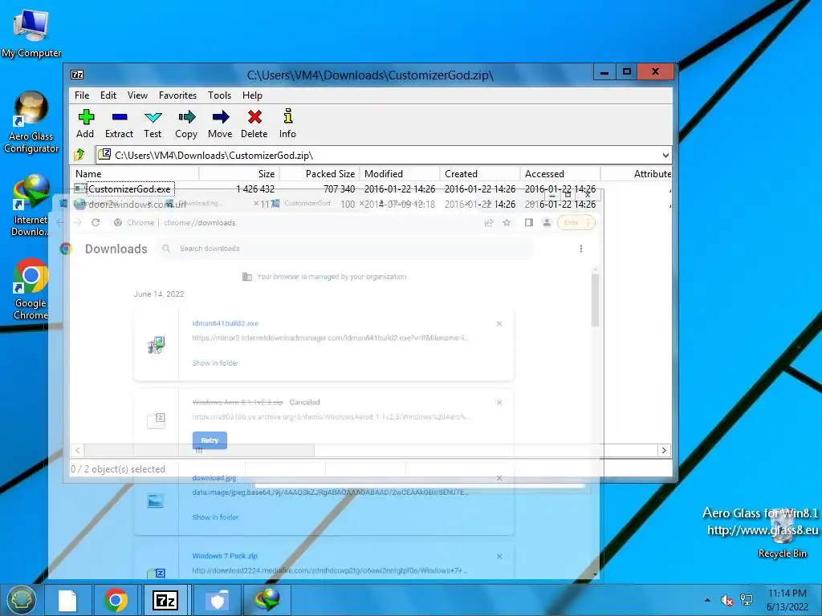Click the Start button on taskbar
Viewport: 822px width, 616px height.
pyautogui.click(x=21, y=600)
